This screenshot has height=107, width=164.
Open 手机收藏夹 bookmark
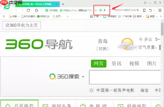(x=28, y=16)
